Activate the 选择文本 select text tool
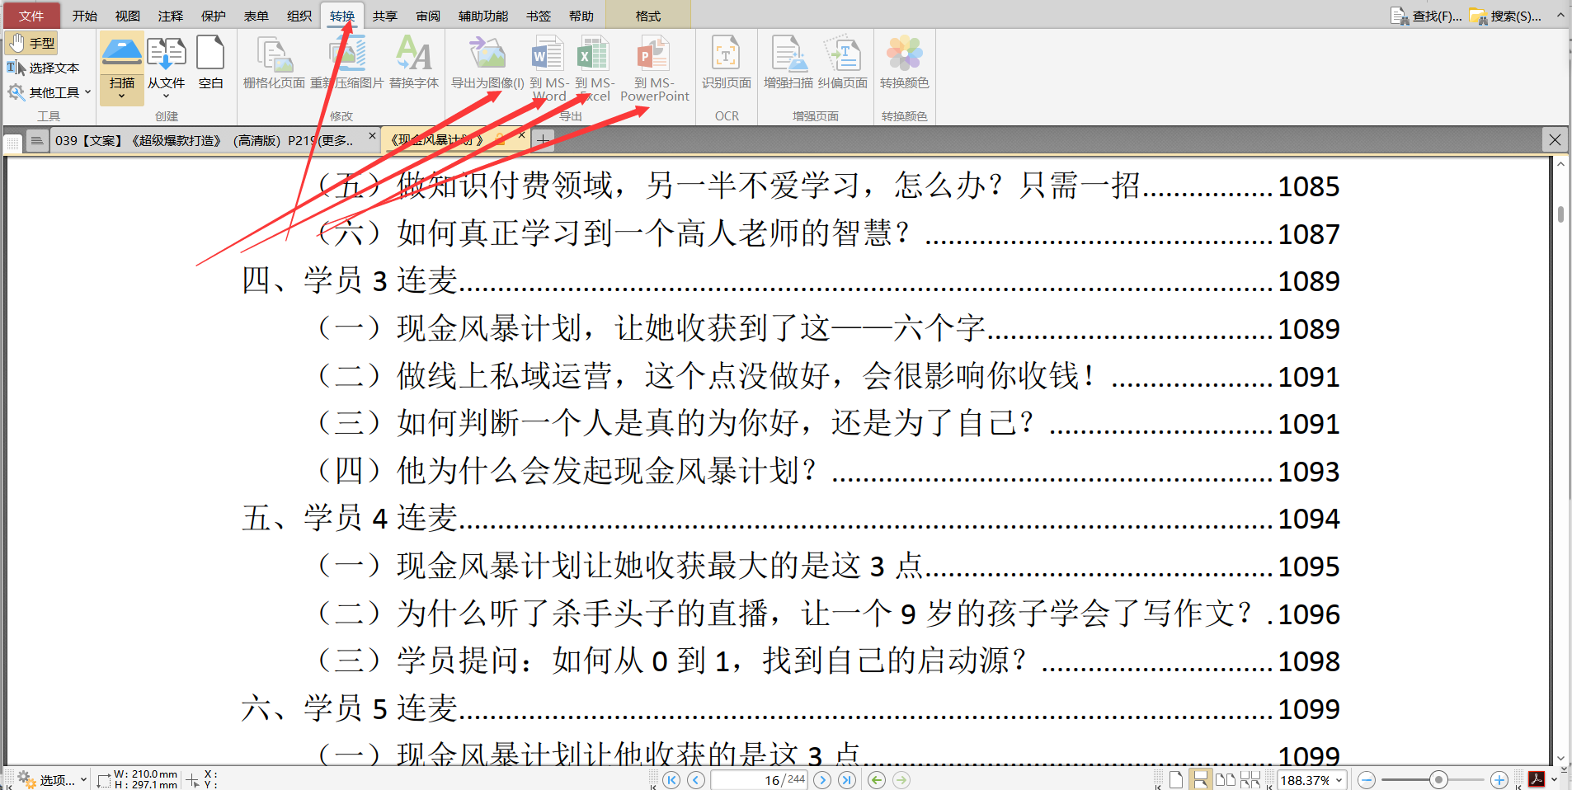The width and height of the screenshot is (1572, 790). click(x=44, y=68)
